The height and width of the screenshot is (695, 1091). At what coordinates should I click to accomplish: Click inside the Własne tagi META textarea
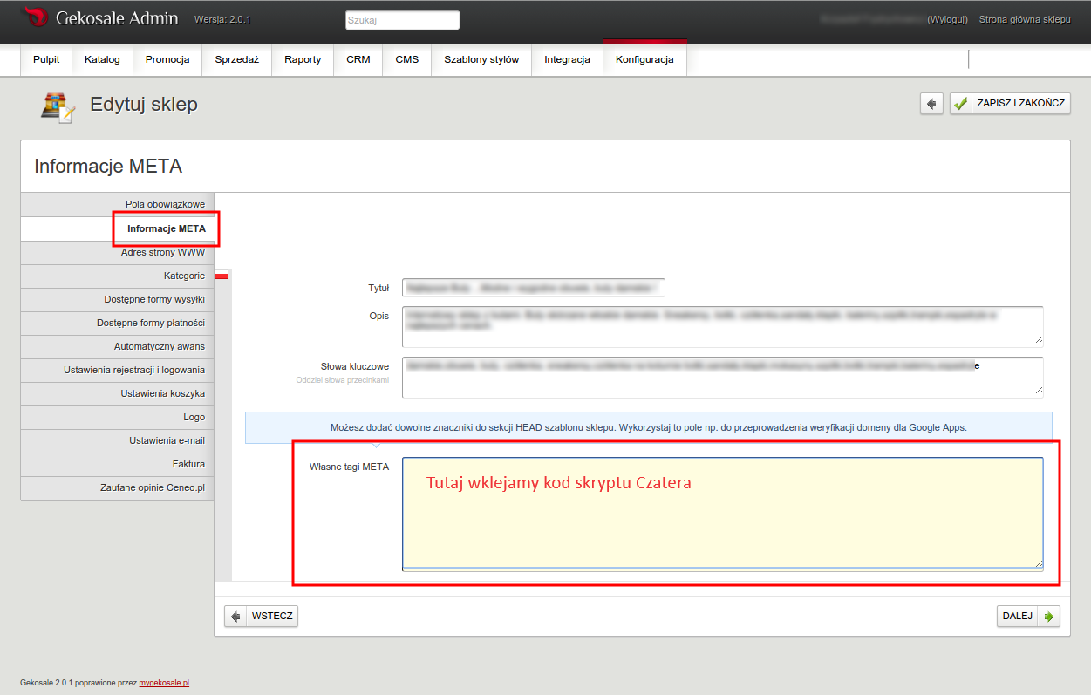click(x=722, y=523)
